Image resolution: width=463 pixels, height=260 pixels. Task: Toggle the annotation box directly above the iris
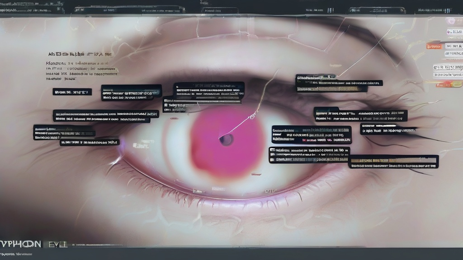point(209,90)
